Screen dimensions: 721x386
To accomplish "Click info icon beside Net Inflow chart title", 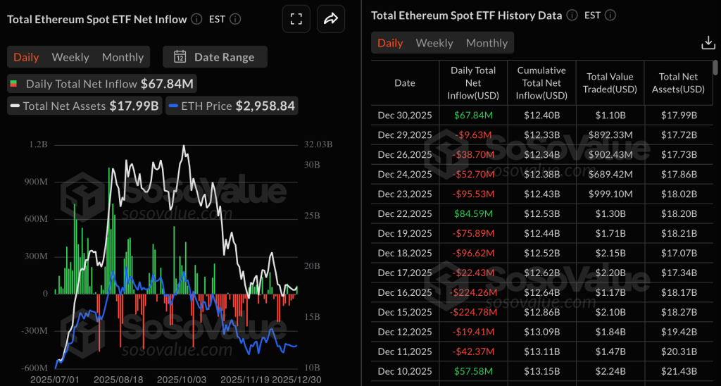I will pos(196,19).
